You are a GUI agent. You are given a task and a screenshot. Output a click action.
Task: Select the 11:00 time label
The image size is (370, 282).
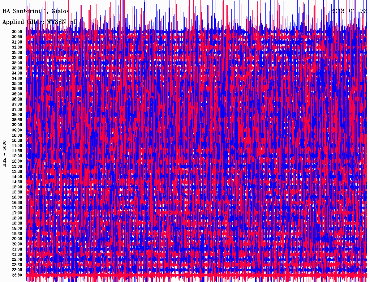[x=17, y=145]
